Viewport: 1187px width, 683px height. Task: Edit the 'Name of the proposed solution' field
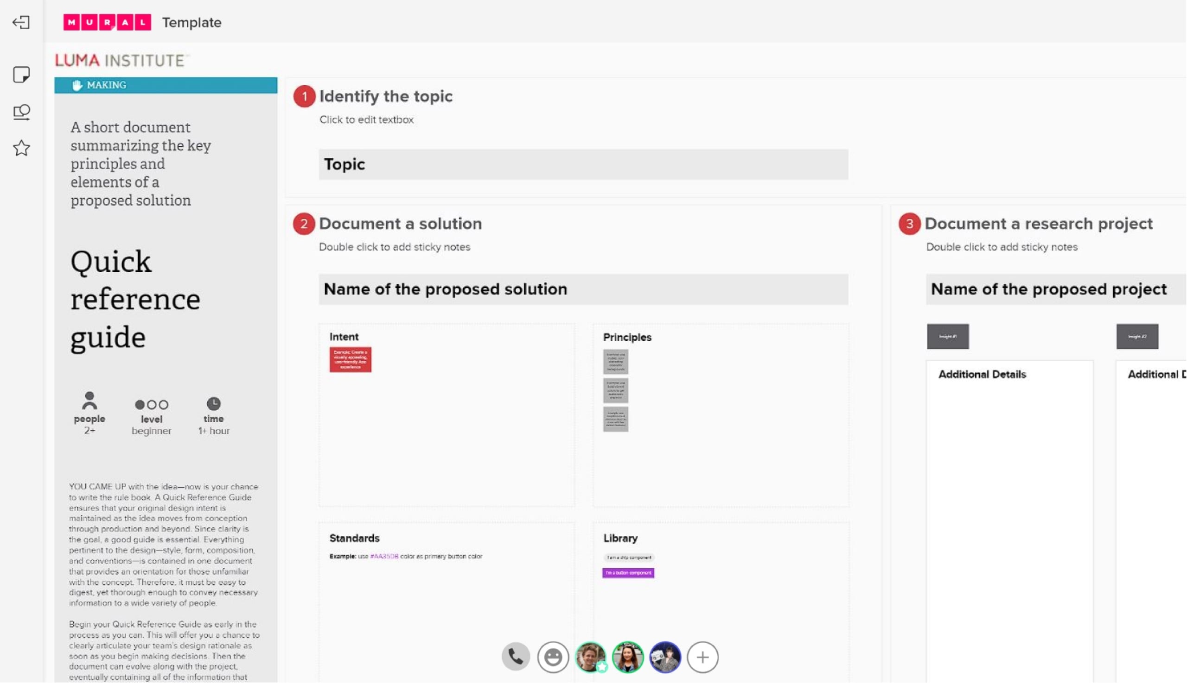tap(583, 289)
